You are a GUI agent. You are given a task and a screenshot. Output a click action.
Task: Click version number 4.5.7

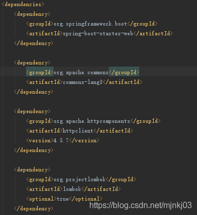(61, 141)
